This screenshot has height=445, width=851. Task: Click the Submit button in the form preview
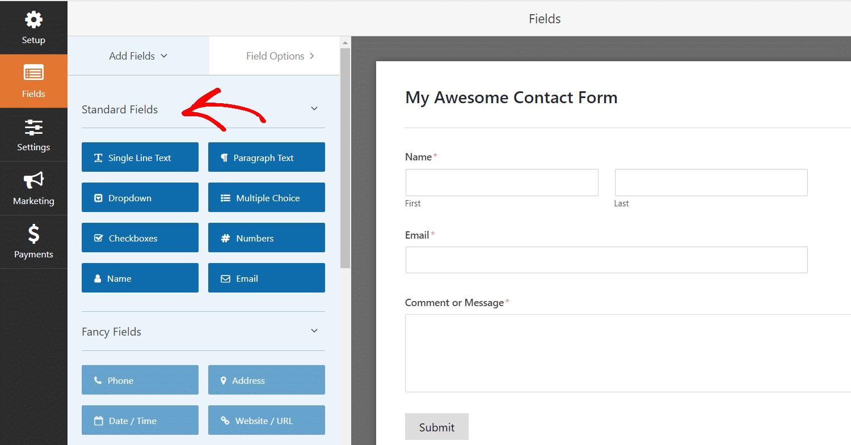(436, 426)
